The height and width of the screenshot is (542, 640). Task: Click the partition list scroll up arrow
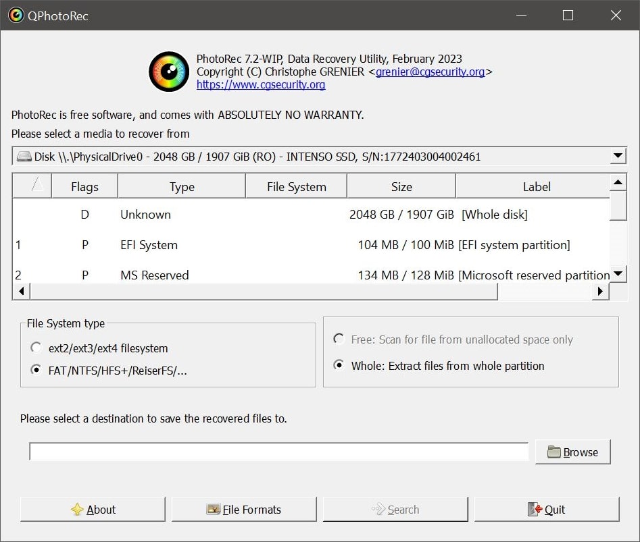618,182
